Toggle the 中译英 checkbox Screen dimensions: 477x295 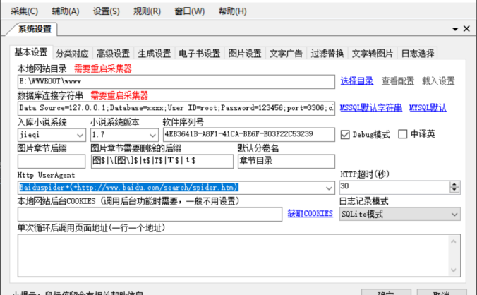pyautogui.click(x=403, y=134)
